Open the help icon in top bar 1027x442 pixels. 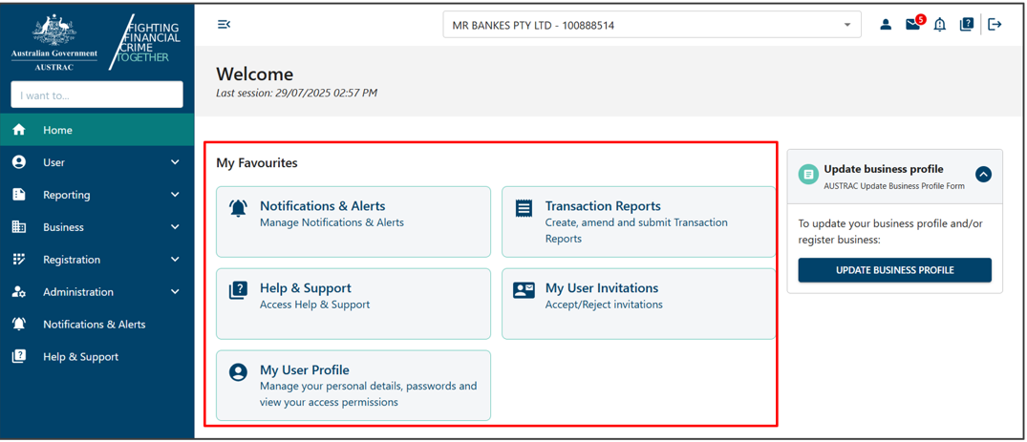click(967, 25)
